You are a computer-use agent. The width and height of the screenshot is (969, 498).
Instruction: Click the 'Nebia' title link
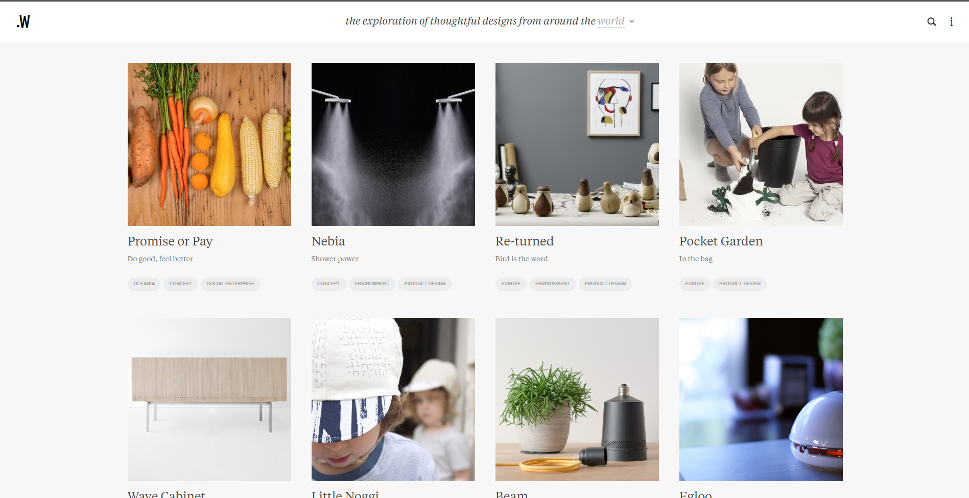click(328, 241)
